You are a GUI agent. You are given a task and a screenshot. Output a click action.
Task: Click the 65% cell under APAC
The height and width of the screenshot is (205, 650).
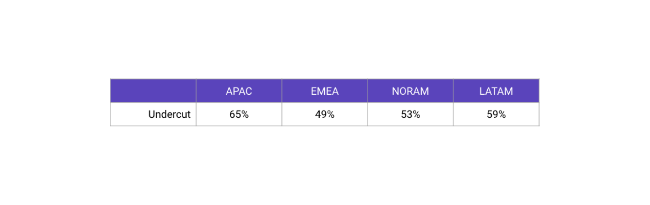(239, 114)
